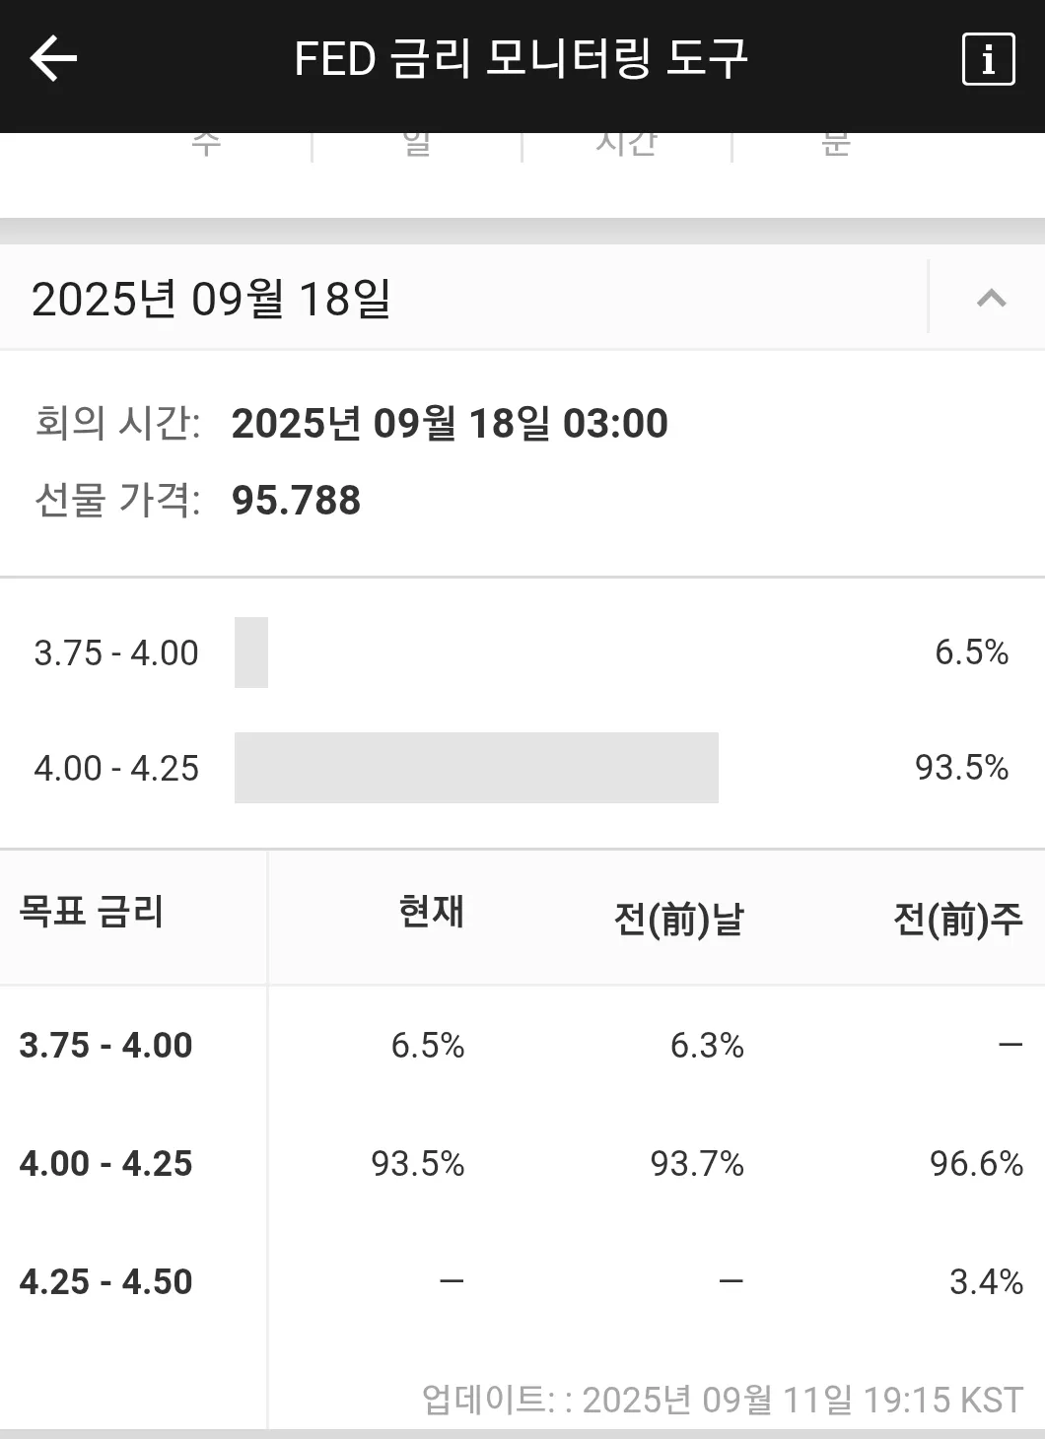Screen dimensions: 1045x1439
Task: Click the 현재 column header
Action: pos(431,912)
